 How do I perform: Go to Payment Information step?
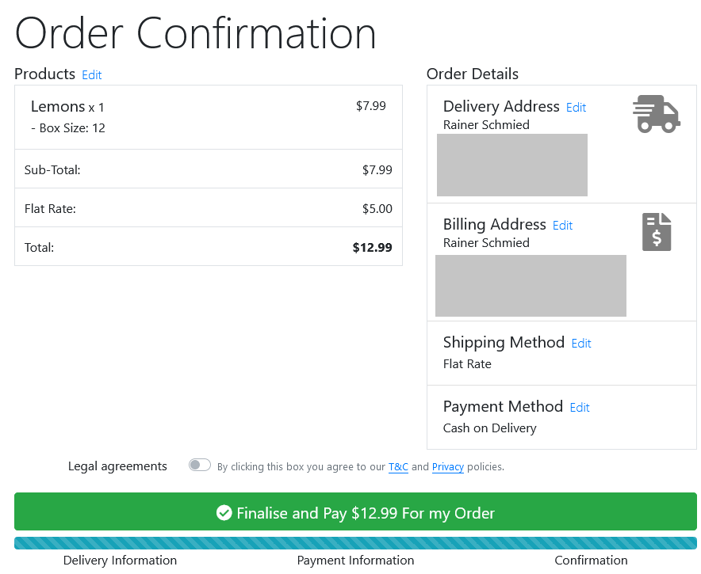[355, 561]
